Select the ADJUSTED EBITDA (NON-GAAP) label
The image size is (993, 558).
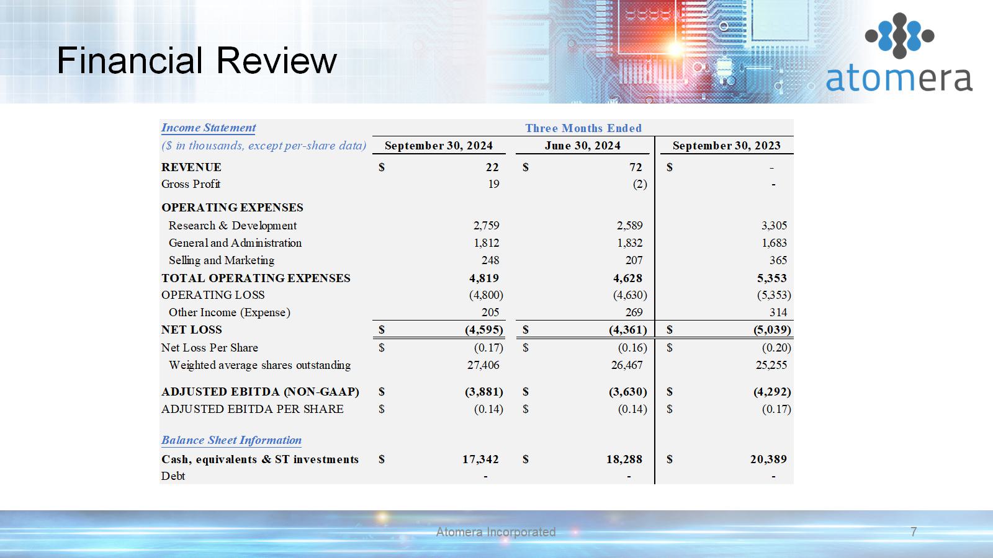[x=260, y=392]
